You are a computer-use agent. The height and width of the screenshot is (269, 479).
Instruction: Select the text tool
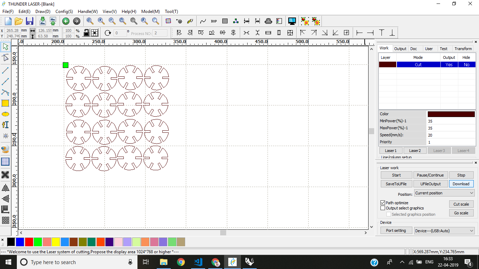[5, 125]
